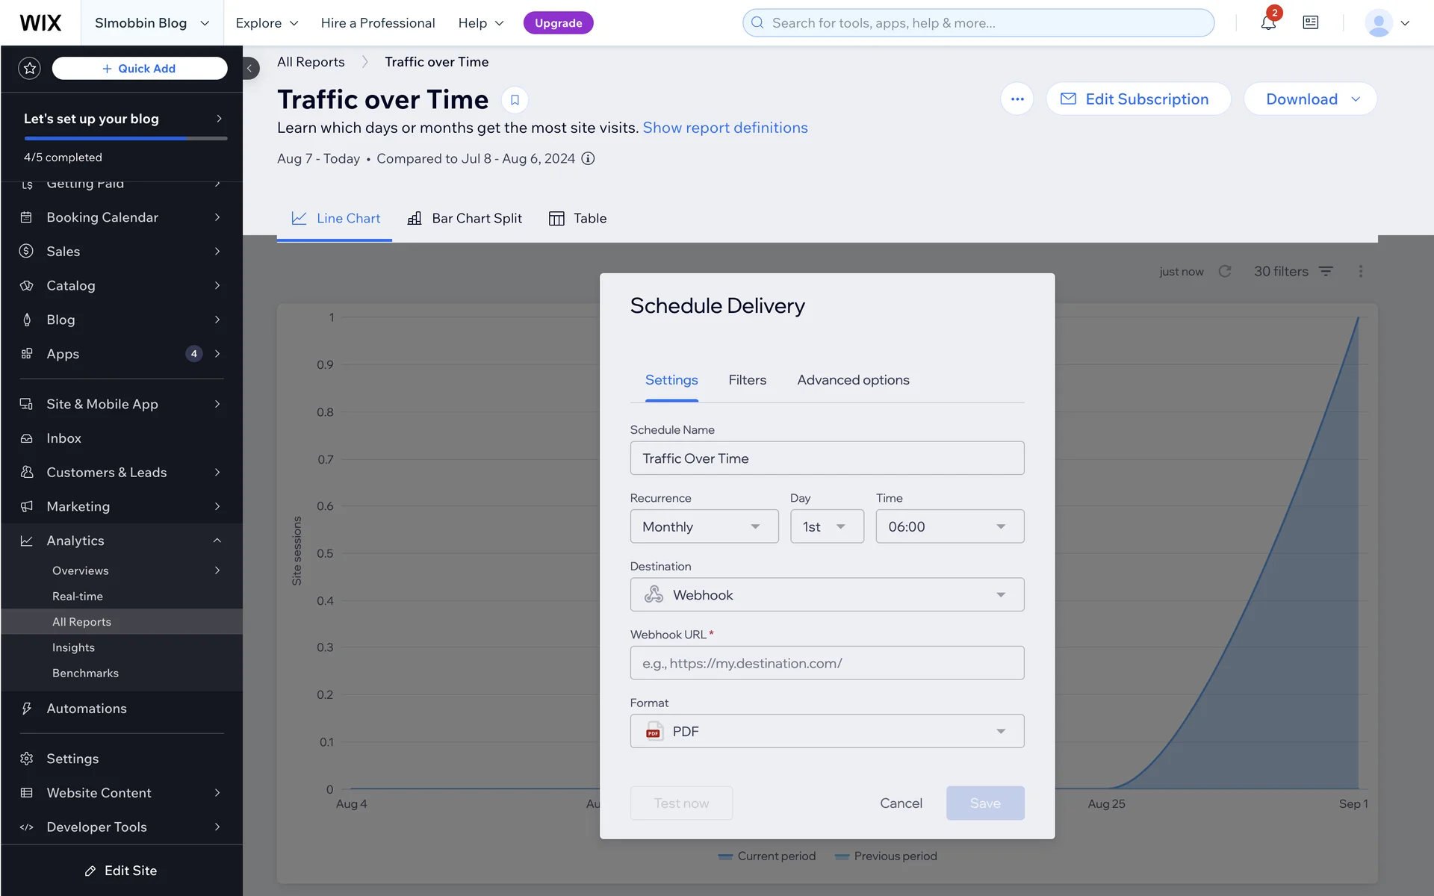Open the 30 filters icon
The height and width of the screenshot is (896, 1434).
[x=1326, y=271]
